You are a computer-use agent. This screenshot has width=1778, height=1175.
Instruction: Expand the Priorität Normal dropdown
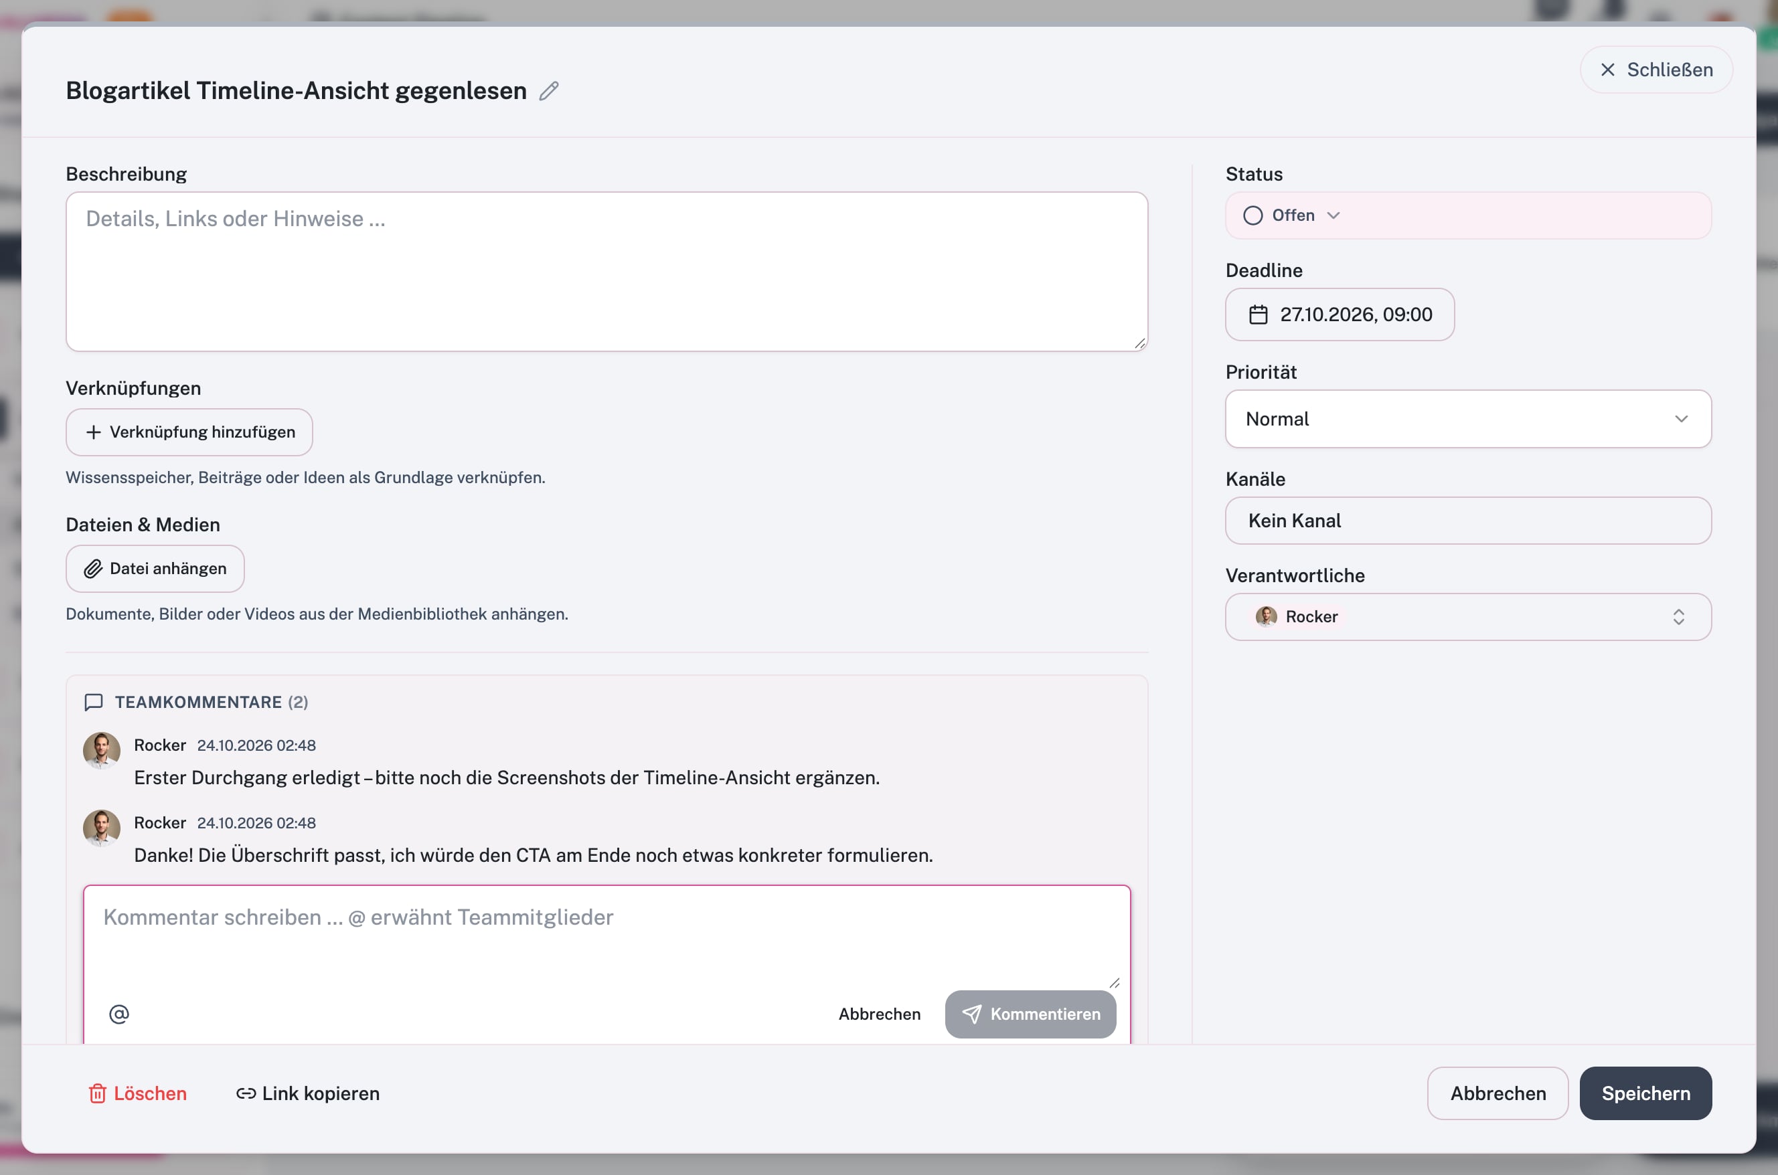point(1467,419)
